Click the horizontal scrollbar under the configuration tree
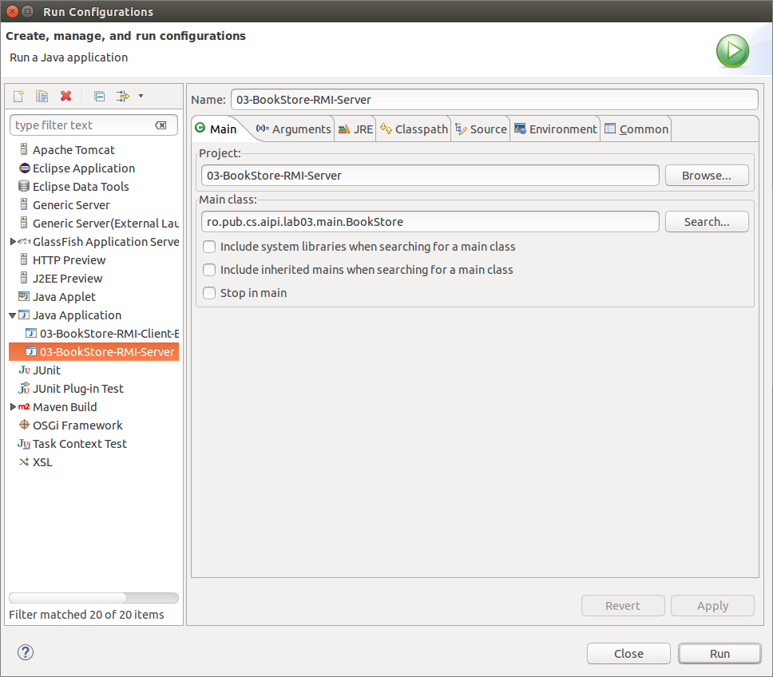 click(93, 598)
